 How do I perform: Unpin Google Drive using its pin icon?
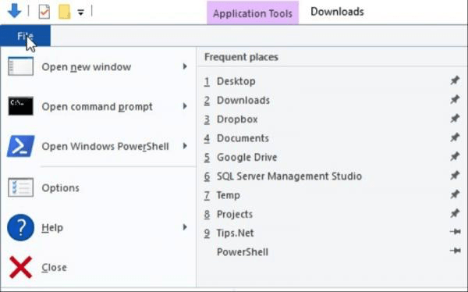pos(455,156)
